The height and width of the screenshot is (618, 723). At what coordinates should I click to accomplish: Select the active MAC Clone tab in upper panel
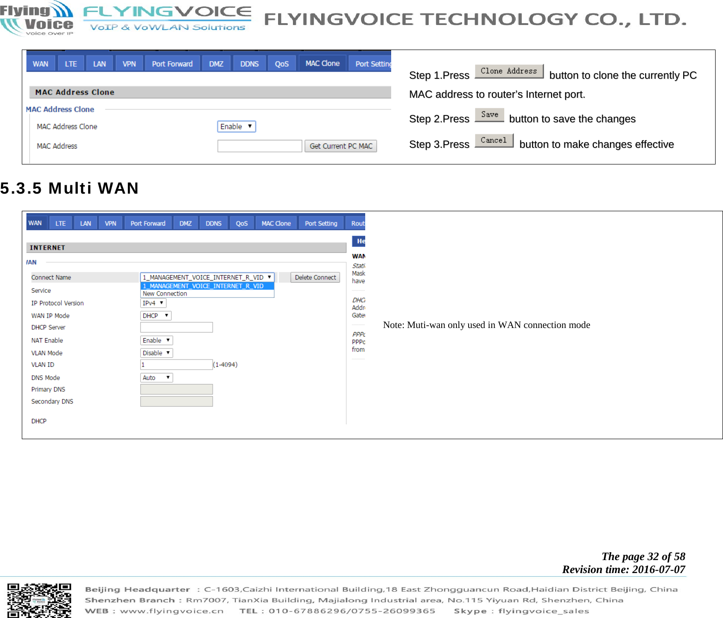click(323, 63)
